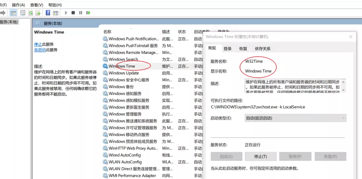The height and width of the screenshot is (179, 362).
Task: Click the W32Time service name text
Action: [254, 61]
